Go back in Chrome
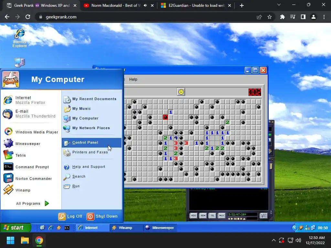Viewport: 331px width, 248px height. 7,17
